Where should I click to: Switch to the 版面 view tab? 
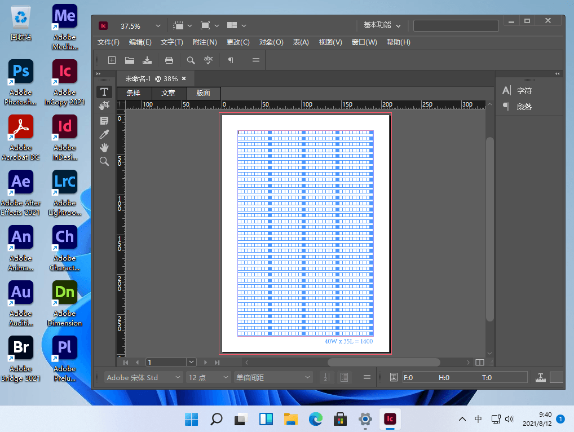click(203, 93)
